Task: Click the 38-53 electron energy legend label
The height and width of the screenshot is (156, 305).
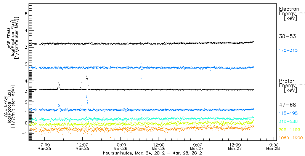Action: [x=287, y=36]
